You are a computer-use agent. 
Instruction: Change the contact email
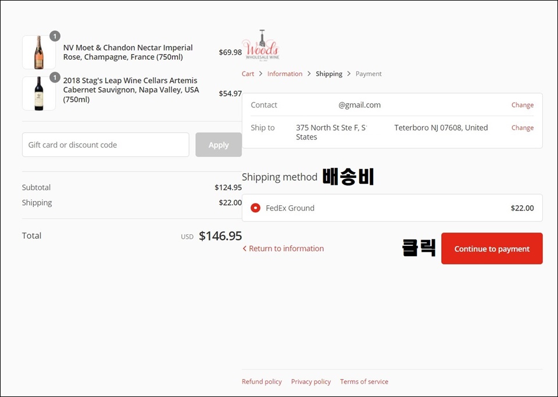pyautogui.click(x=523, y=105)
